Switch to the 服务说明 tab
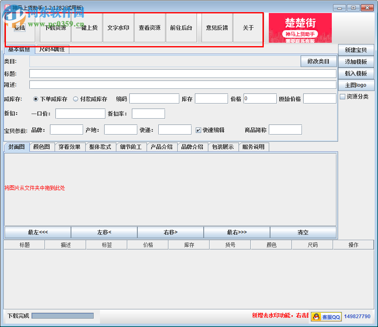The image size is (378, 327). coord(254,147)
